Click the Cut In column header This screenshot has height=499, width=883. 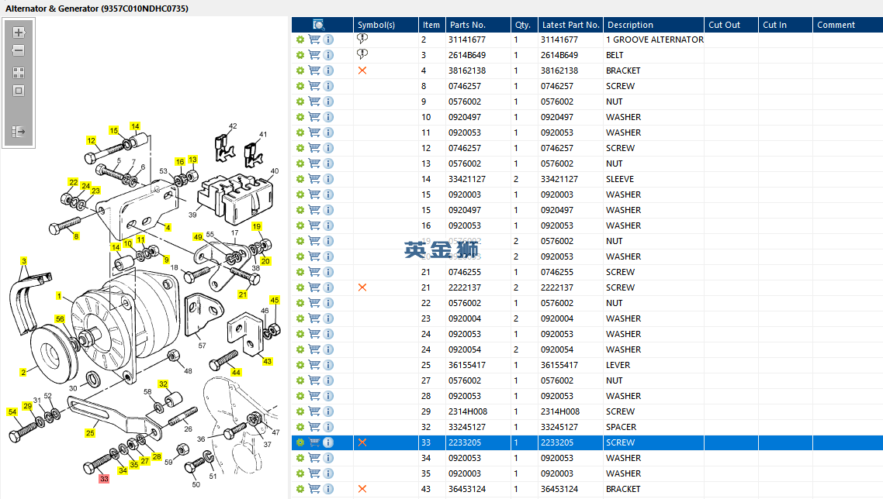click(785, 25)
